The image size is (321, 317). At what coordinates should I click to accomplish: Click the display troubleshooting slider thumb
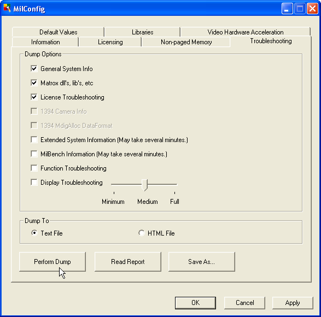pos(144,185)
